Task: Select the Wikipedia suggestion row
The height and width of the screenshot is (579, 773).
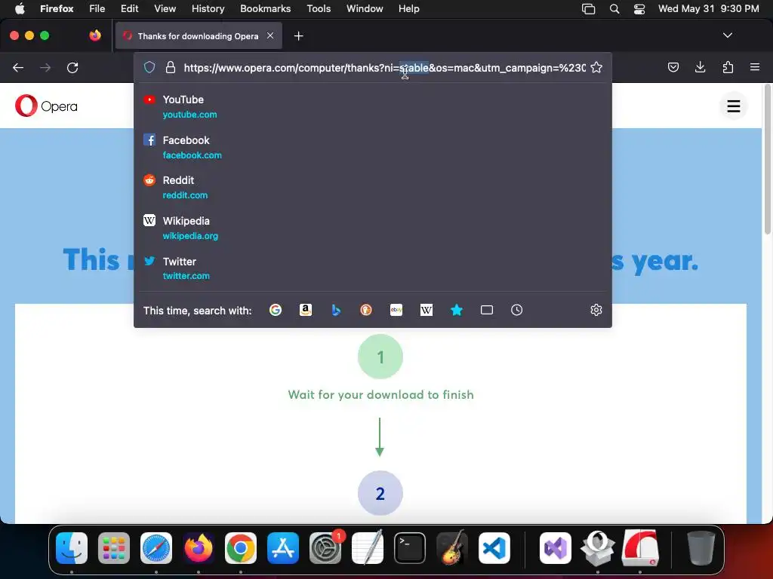Action: 373,228
